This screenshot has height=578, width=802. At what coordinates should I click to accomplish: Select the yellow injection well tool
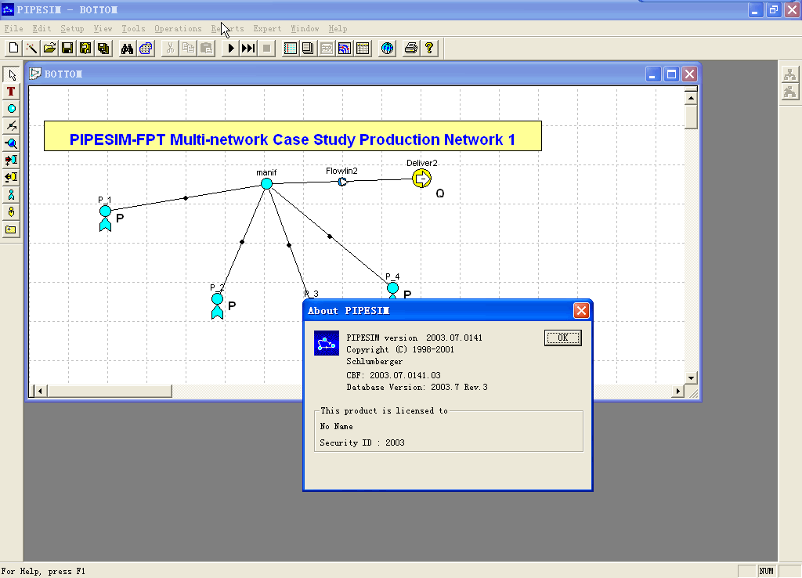pos(11,211)
